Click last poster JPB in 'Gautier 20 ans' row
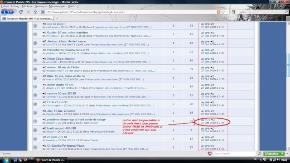 click(x=207, y=33)
